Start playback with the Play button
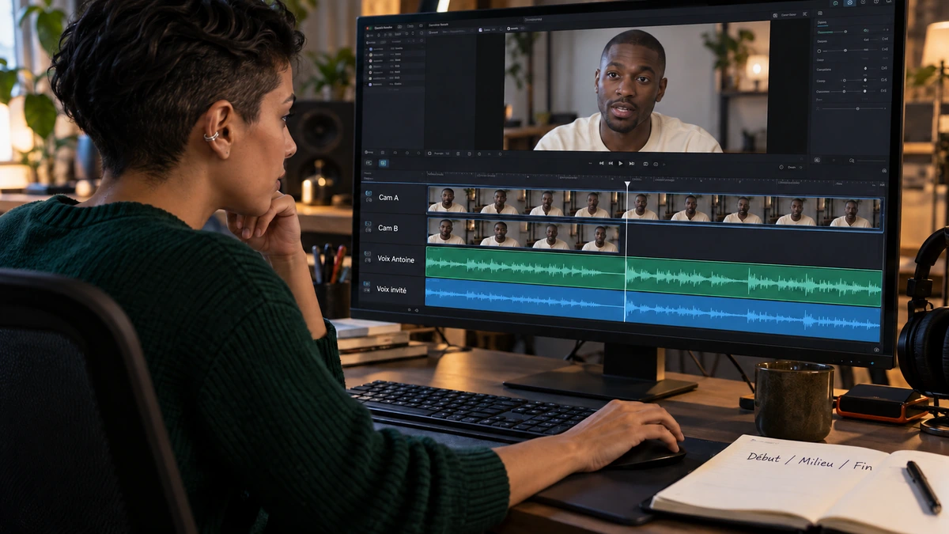Screen dimensions: 949x534 click(621, 164)
